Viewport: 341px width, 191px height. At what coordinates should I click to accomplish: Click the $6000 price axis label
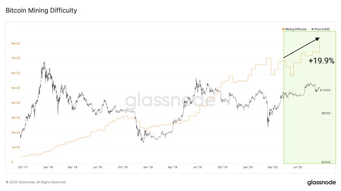(x=326, y=113)
